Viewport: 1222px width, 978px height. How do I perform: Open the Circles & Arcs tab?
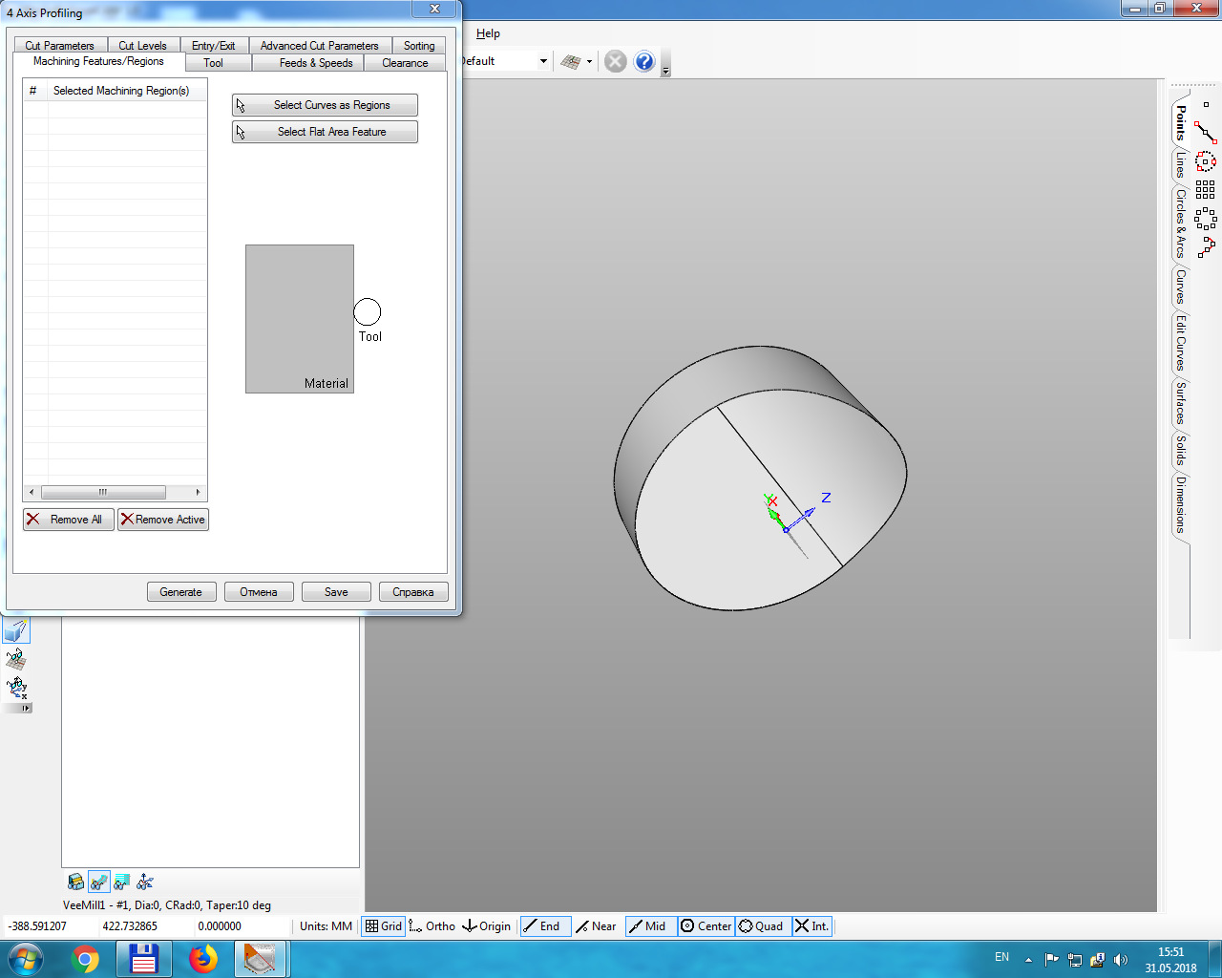click(1181, 223)
